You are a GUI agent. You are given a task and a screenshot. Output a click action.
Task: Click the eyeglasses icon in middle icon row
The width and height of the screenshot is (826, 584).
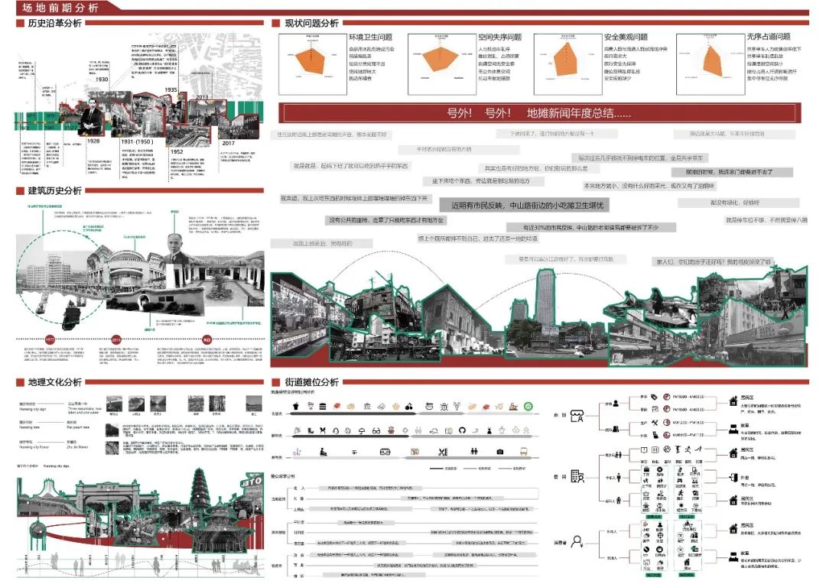[377, 430]
